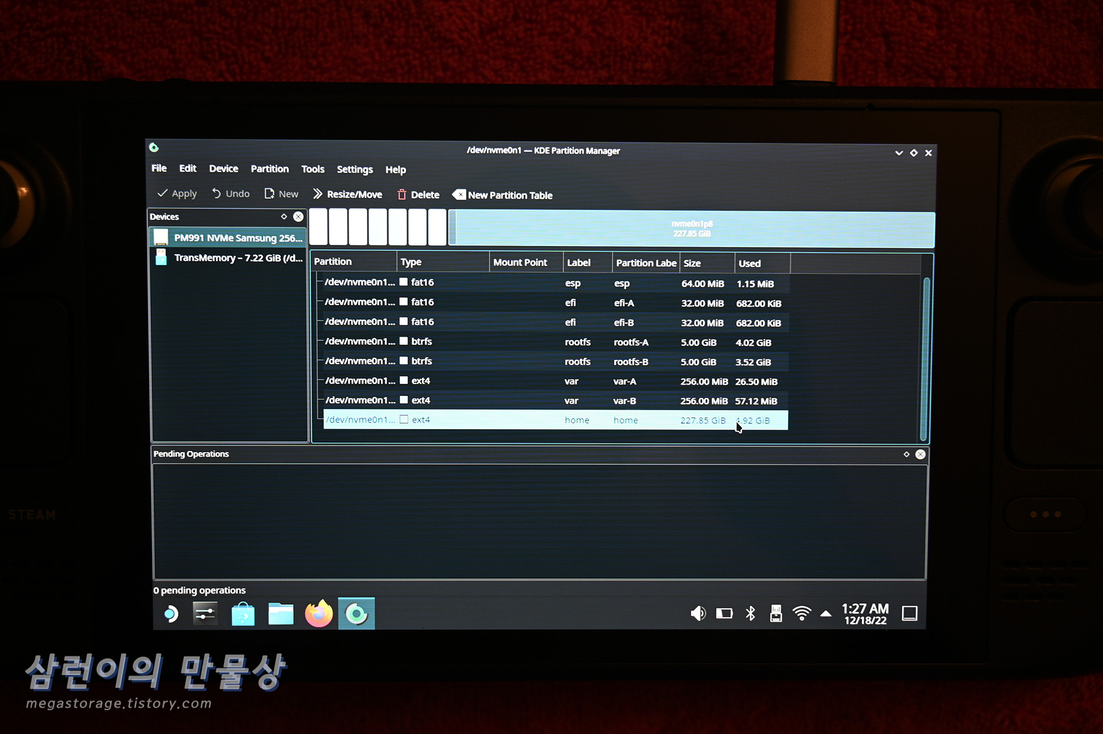
Task: Float the Pending Operations panel
Action: coord(906,454)
